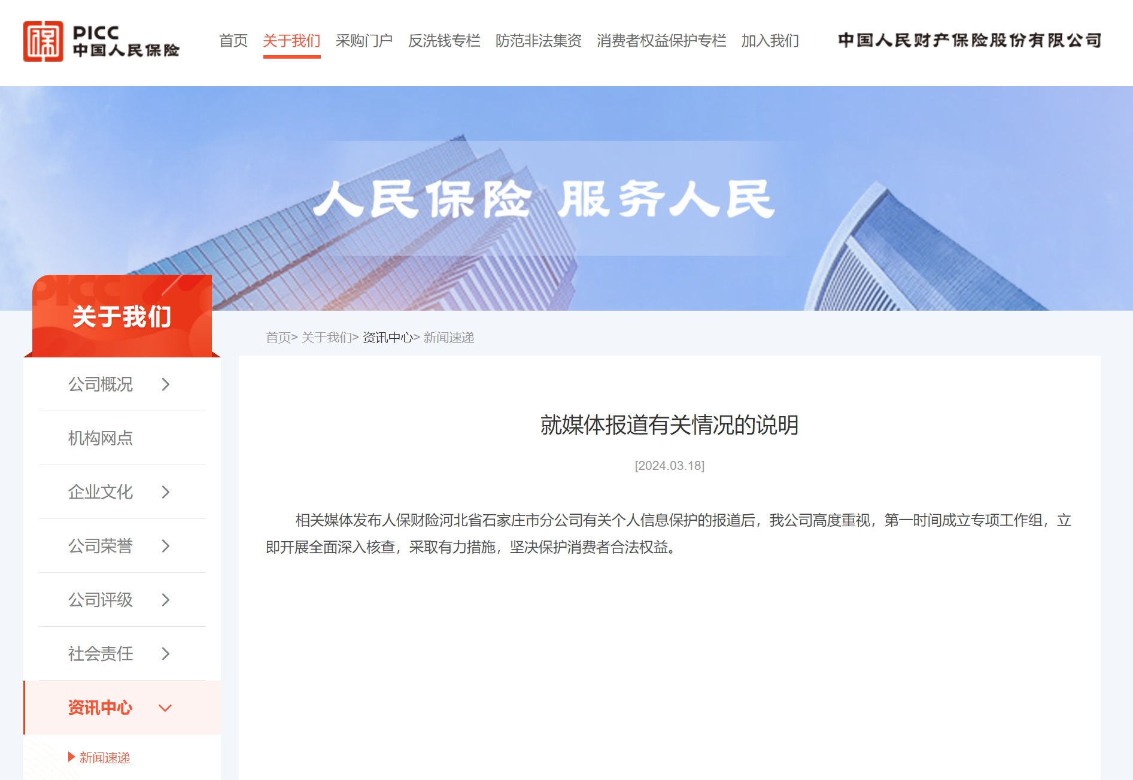Open the 新闻速递 sidebar submenu link
Screen dimensions: 1133x780
coord(105,758)
